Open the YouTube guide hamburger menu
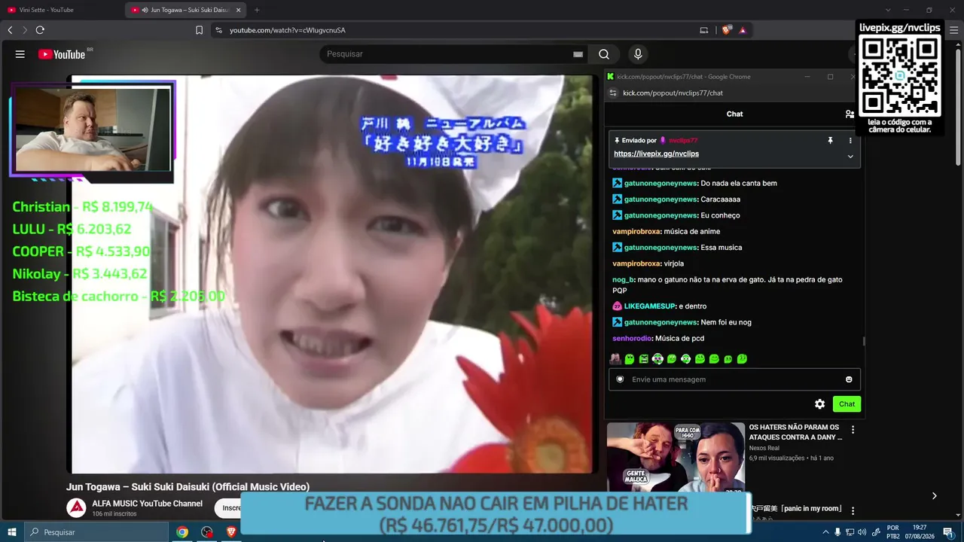The image size is (964, 542). pyautogui.click(x=20, y=54)
